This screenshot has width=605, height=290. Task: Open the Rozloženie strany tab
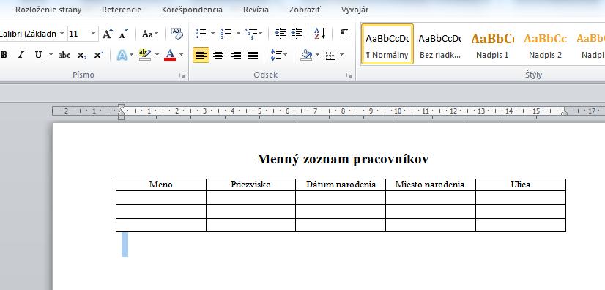[48, 10]
